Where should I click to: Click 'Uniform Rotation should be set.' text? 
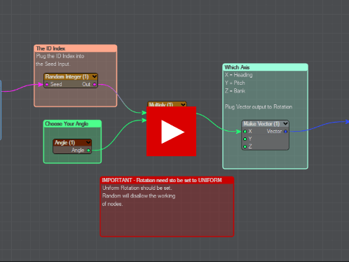[x=137, y=188]
